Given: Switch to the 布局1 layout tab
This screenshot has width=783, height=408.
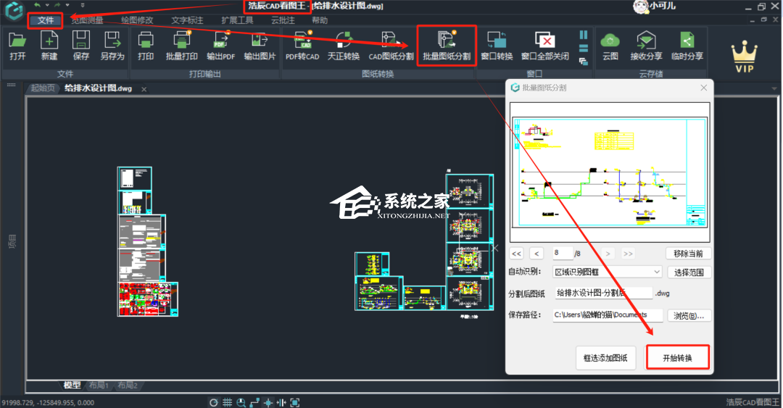Looking at the screenshot, I should 99,385.
